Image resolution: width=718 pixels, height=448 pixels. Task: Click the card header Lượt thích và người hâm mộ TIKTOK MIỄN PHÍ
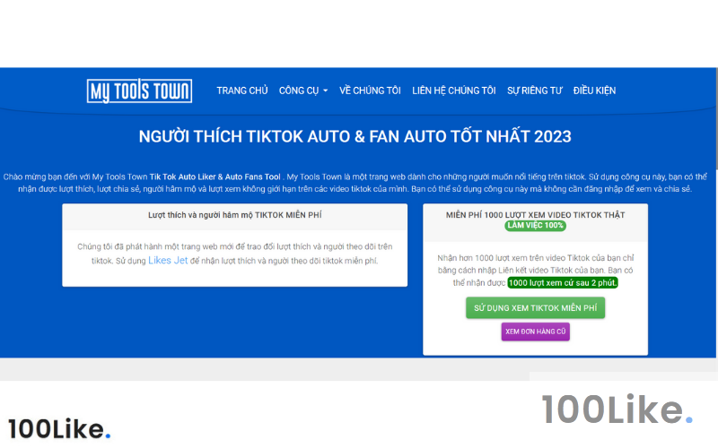[234, 215]
